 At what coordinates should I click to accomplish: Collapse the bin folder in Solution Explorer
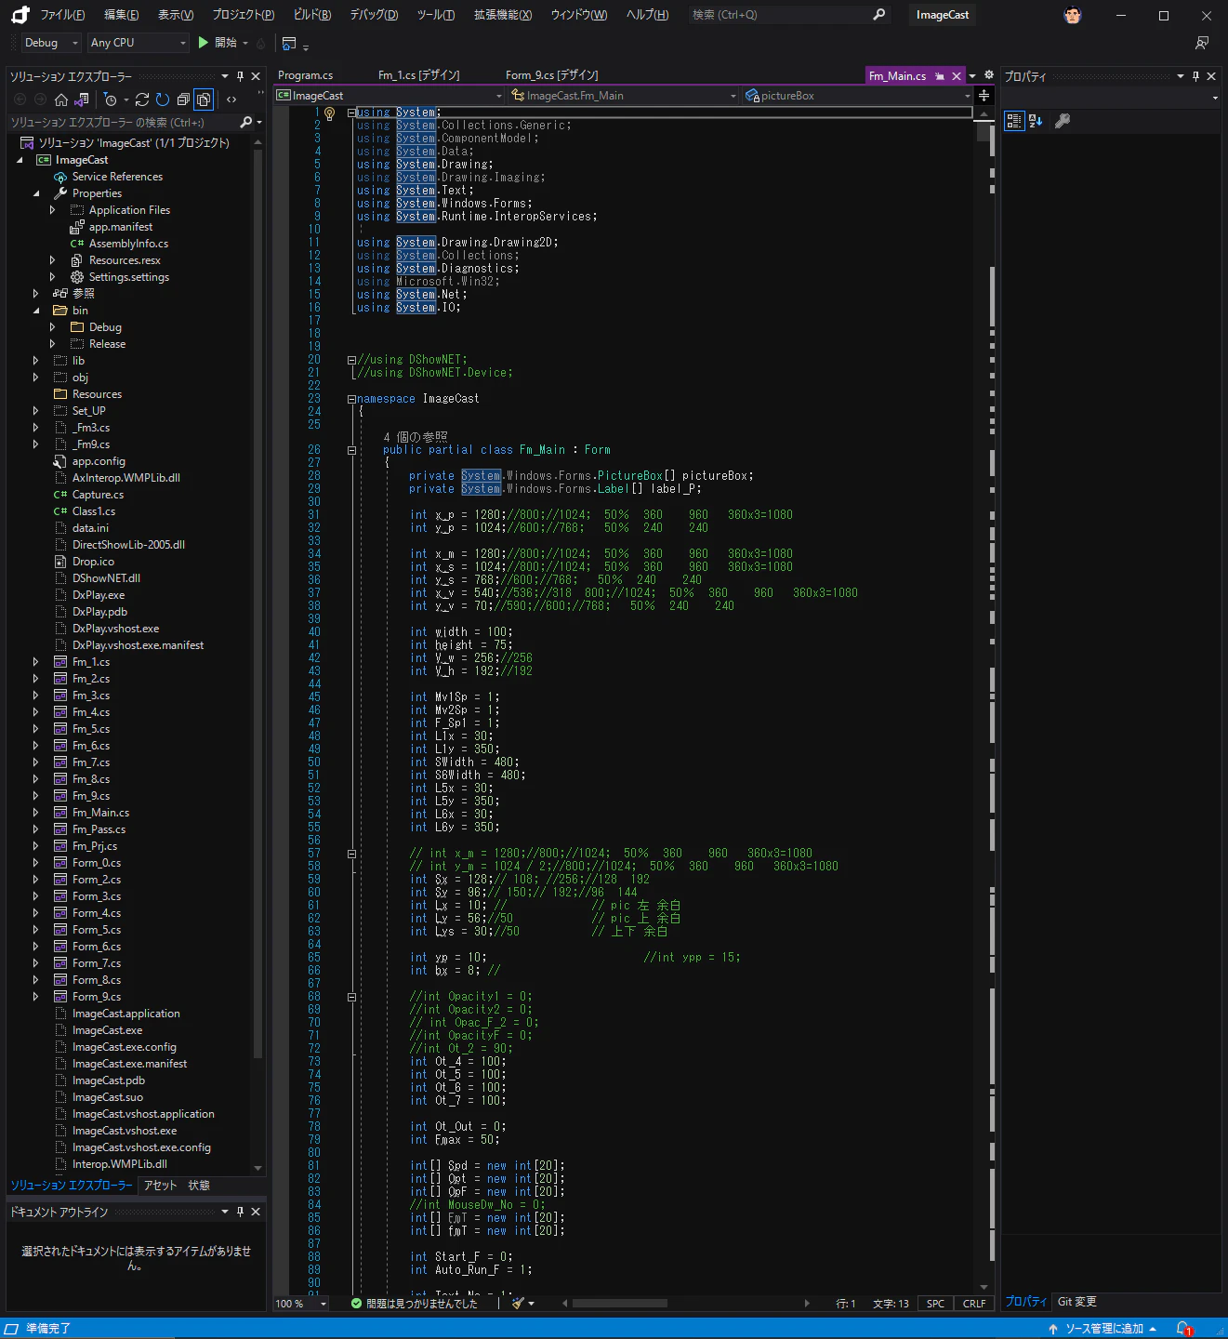[x=35, y=311]
